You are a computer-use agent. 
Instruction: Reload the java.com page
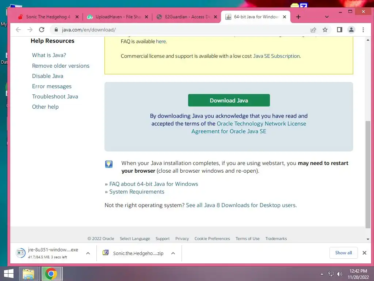[42, 30]
